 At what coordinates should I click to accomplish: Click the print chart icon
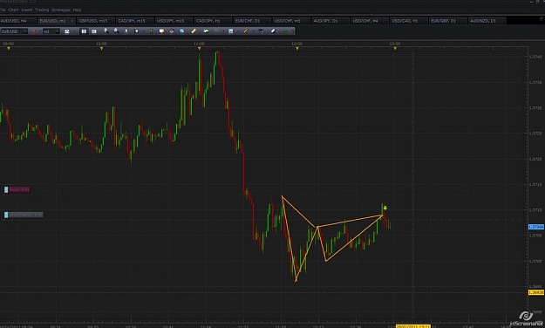(x=172, y=31)
